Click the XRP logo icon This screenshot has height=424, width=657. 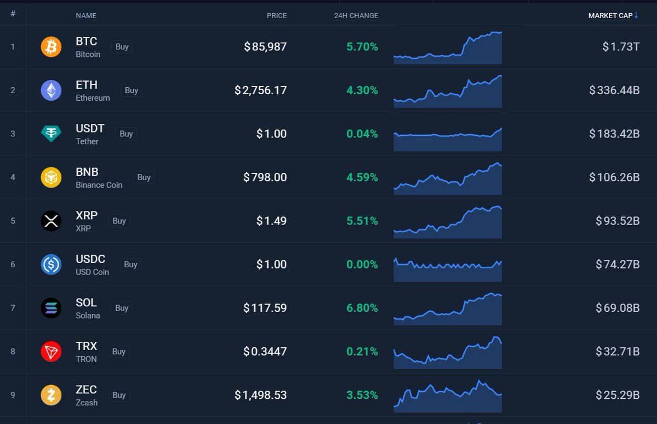(x=51, y=221)
